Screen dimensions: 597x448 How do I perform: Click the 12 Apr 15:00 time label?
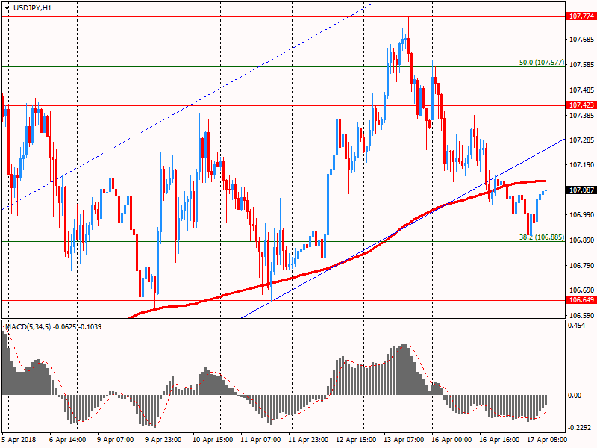(356, 440)
